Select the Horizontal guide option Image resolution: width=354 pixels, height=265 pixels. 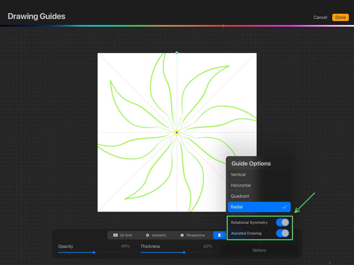pos(249,185)
